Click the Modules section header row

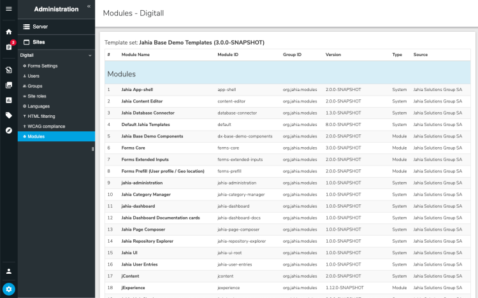pyautogui.click(x=287, y=73)
